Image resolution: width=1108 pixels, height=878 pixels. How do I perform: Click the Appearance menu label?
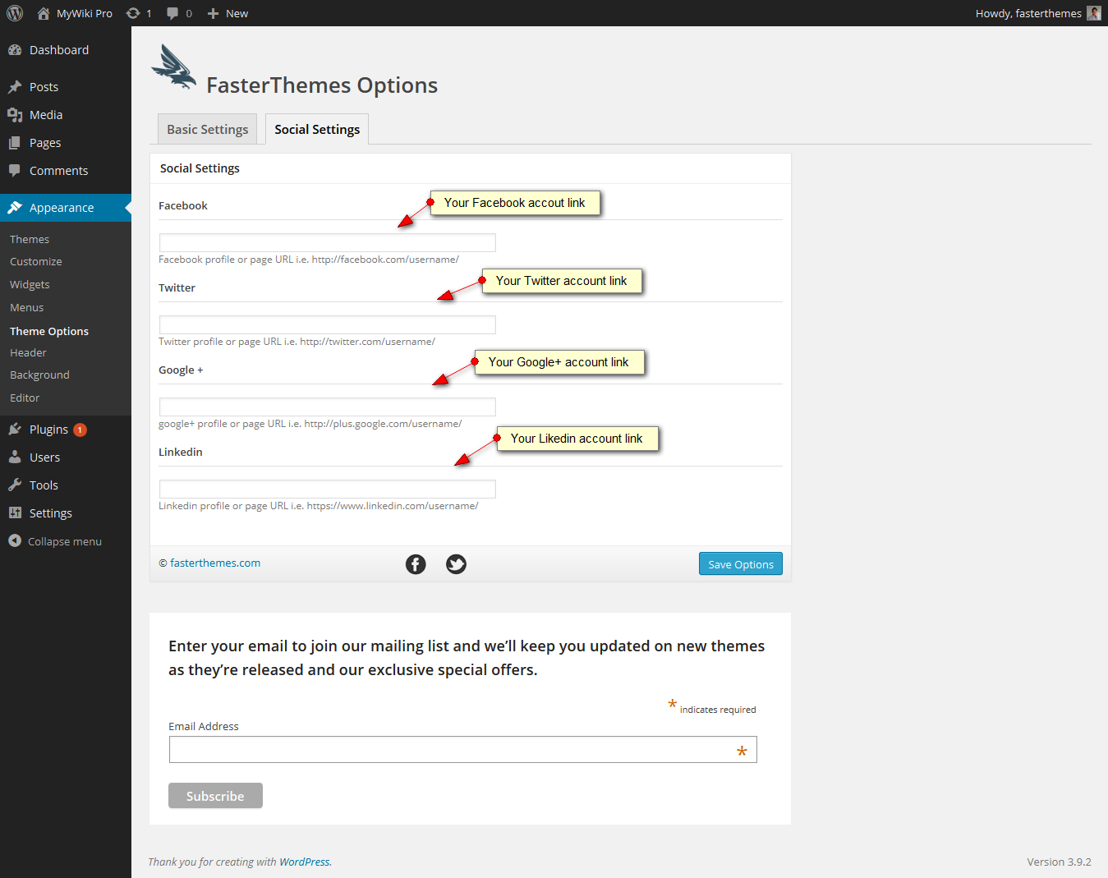(62, 208)
